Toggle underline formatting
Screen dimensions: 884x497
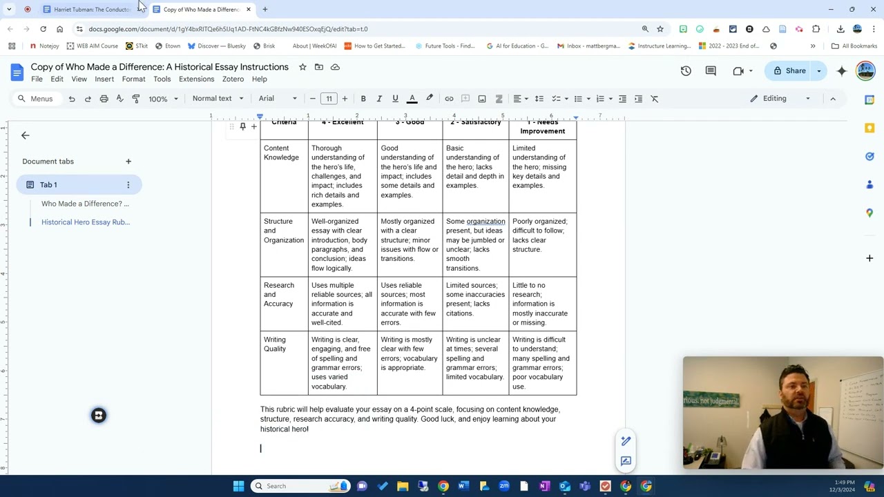(395, 99)
